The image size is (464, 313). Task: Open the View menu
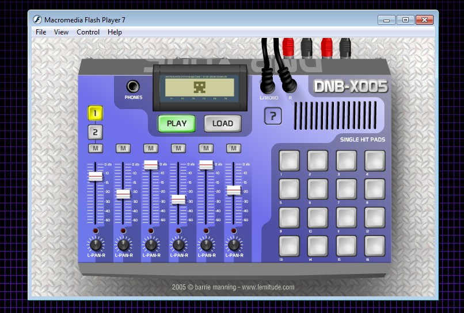click(x=61, y=32)
